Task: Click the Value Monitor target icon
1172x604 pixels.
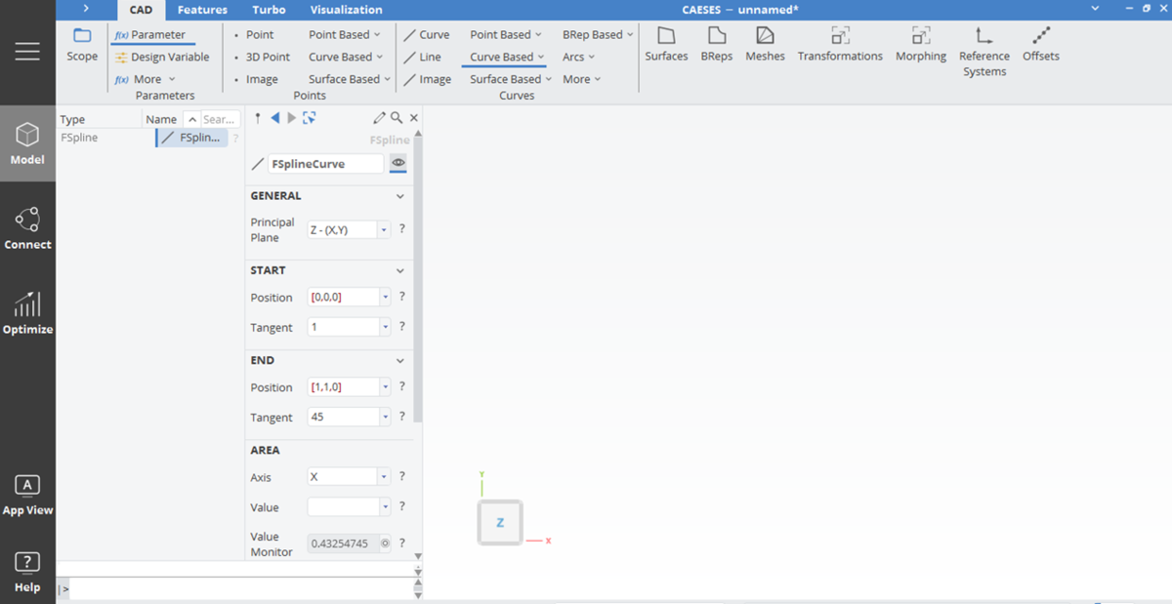Action: 386,544
